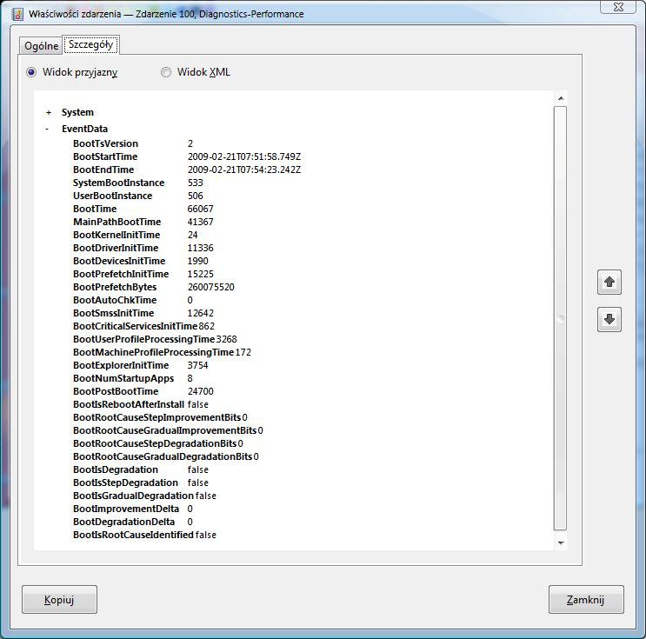Click the UserBootInstance value 506
Viewport: 646px width, 639px height.
tap(196, 196)
